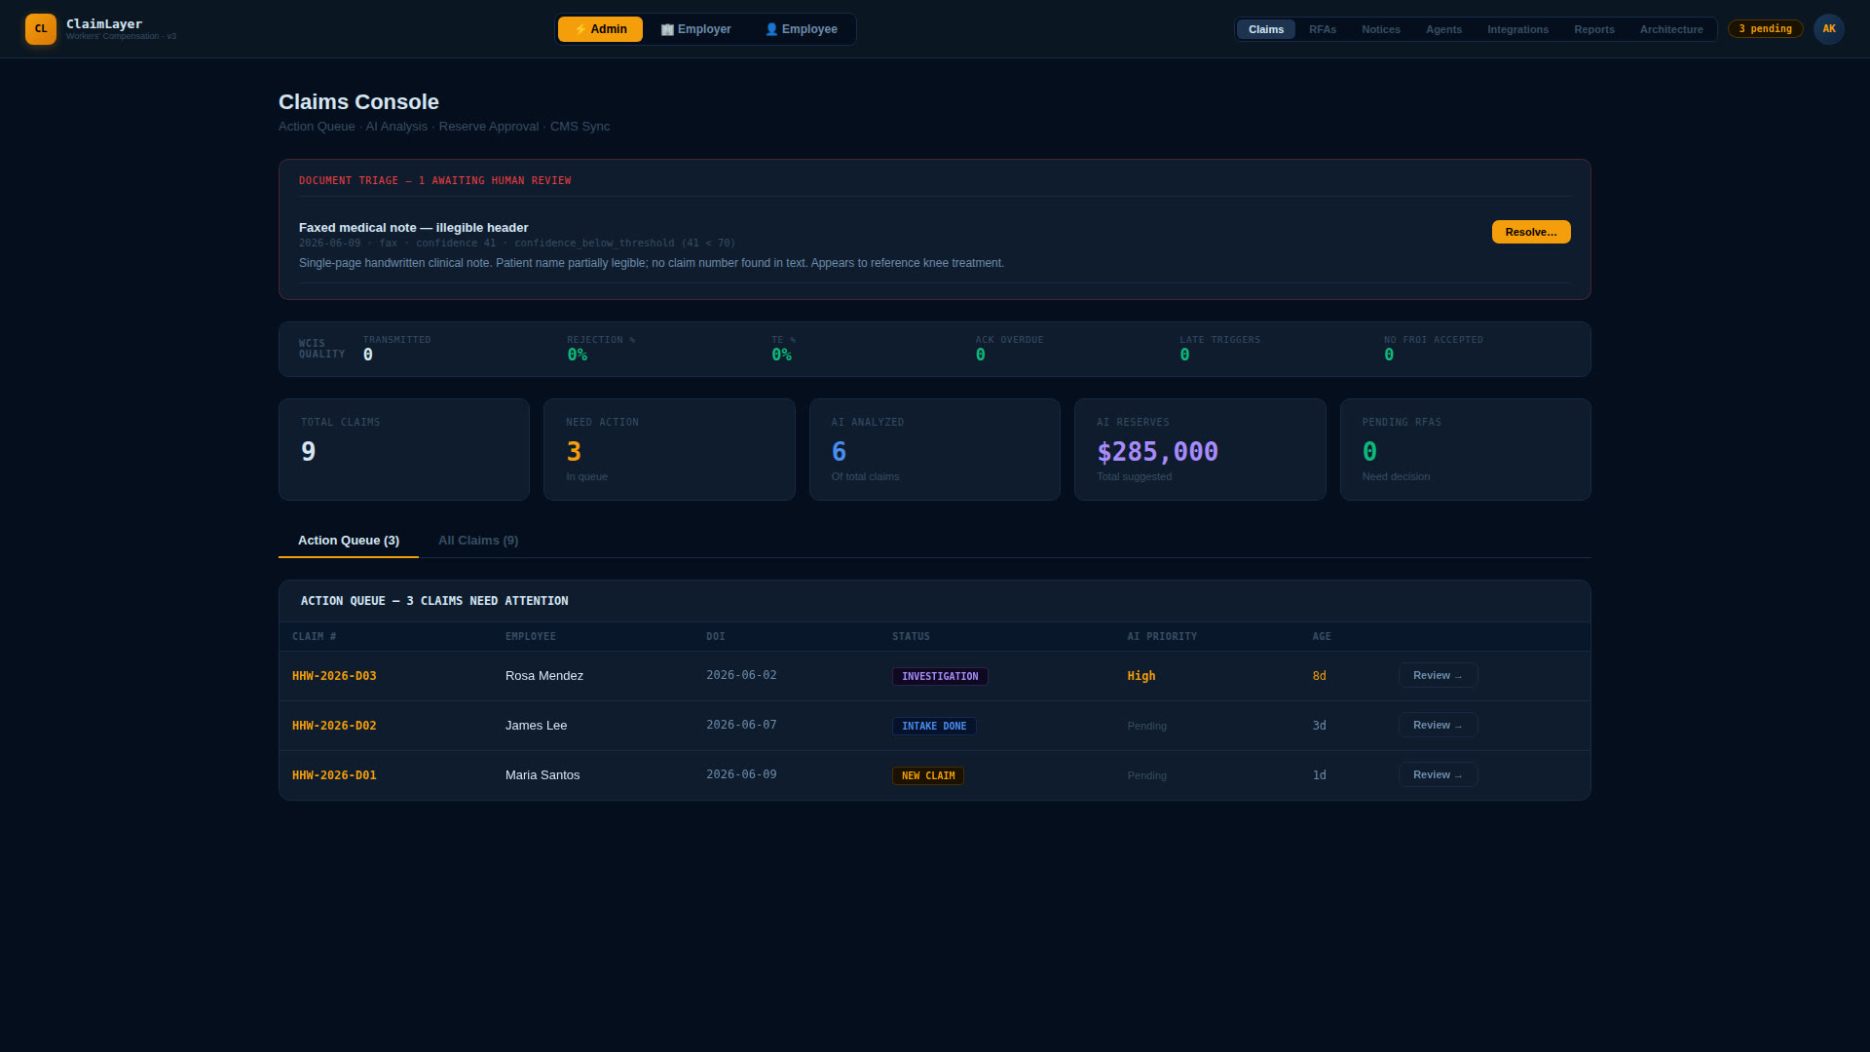Image resolution: width=1870 pixels, height=1052 pixels.
Task: Open the RFAs nav tab
Action: pyautogui.click(x=1323, y=29)
